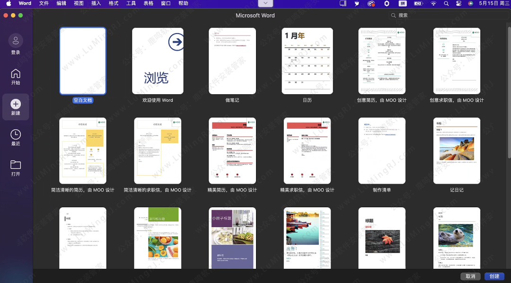The height and width of the screenshot is (283, 511).
Task: Open Spotlight search magnifier in menu bar
Action: [x=446, y=3]
